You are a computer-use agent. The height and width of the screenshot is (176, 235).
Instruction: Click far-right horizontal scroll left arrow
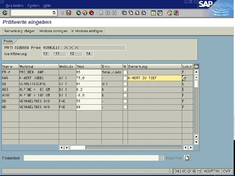[185, 148]
